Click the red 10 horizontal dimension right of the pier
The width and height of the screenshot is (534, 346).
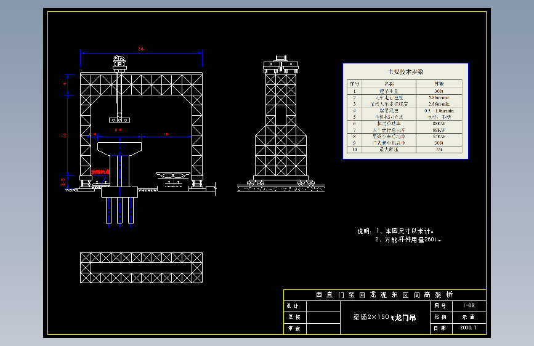pyautogui.click(x=166, y=134)
